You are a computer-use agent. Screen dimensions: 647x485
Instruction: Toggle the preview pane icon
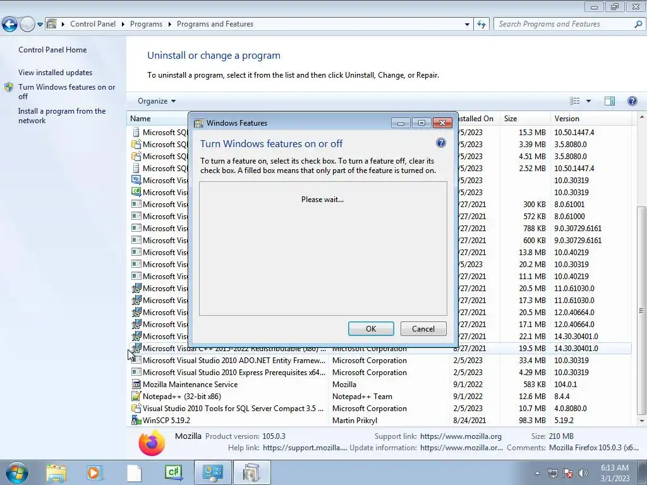pyautogui.click(x=610, y=101)
